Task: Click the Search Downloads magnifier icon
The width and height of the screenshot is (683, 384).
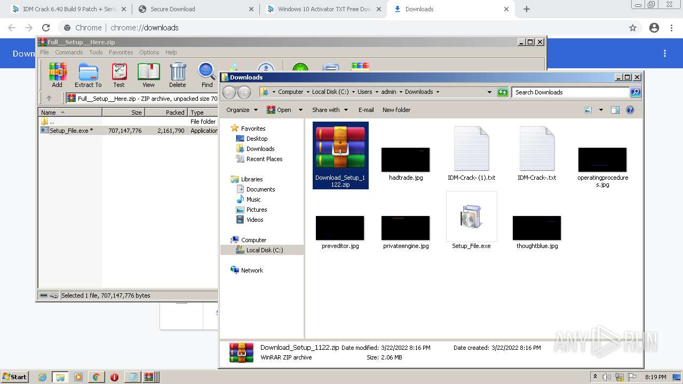Action: click(636, 92)
